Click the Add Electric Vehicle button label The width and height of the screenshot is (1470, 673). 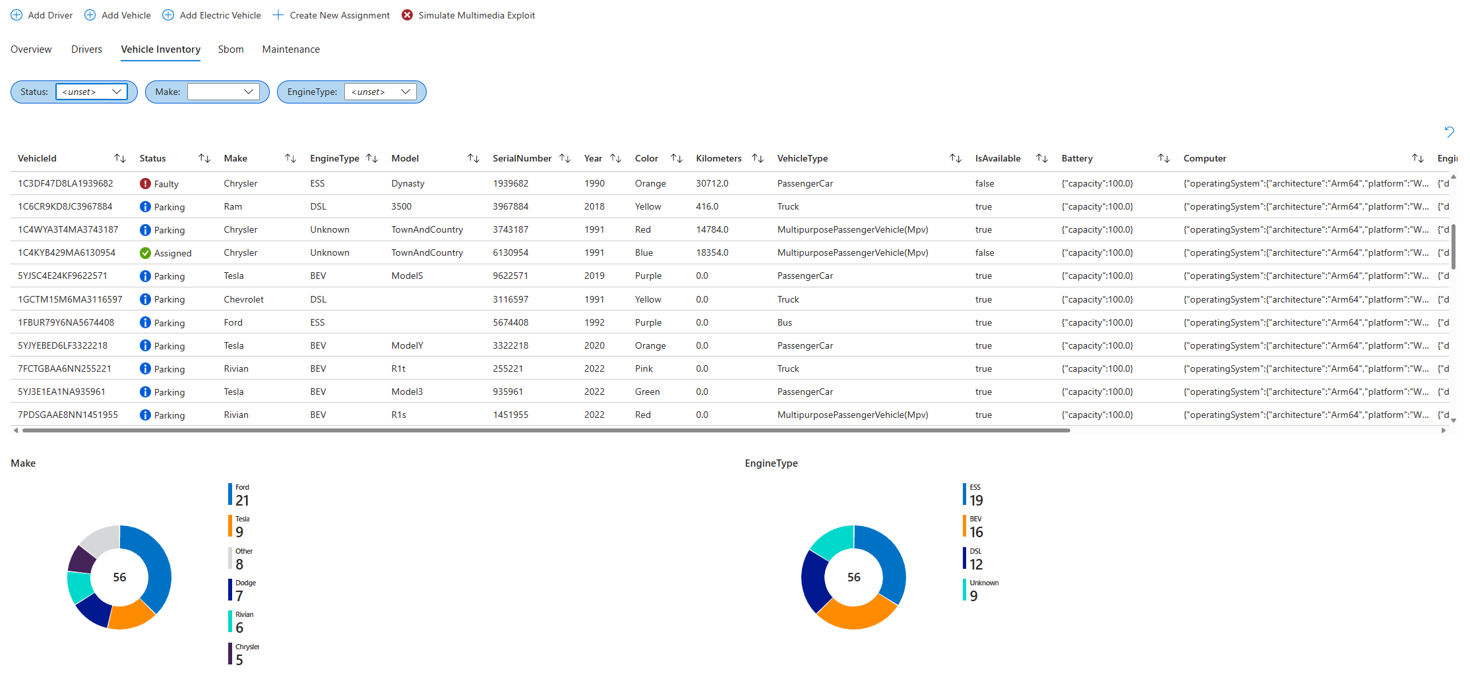click(x=220, y=15)
